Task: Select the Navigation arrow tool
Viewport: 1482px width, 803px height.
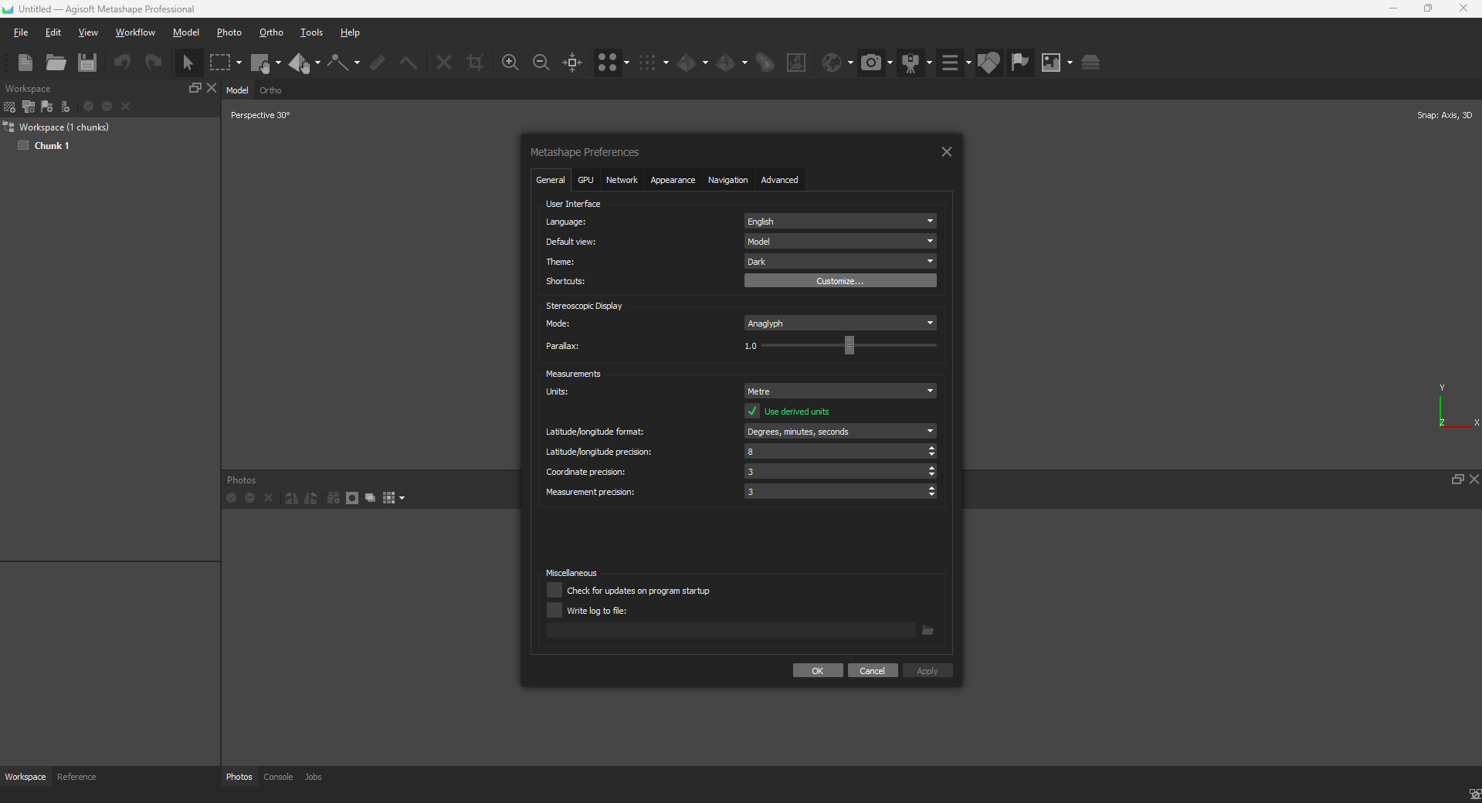Action: 188,63
